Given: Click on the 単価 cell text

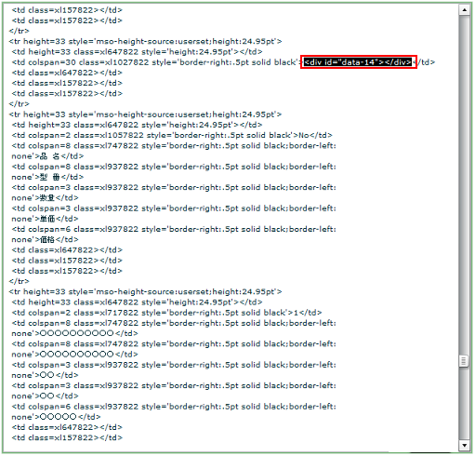Looking at the screenshot, I should coord(47,219).
